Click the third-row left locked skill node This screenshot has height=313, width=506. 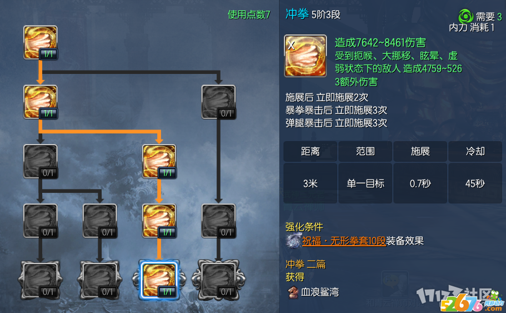click(41, 162)
